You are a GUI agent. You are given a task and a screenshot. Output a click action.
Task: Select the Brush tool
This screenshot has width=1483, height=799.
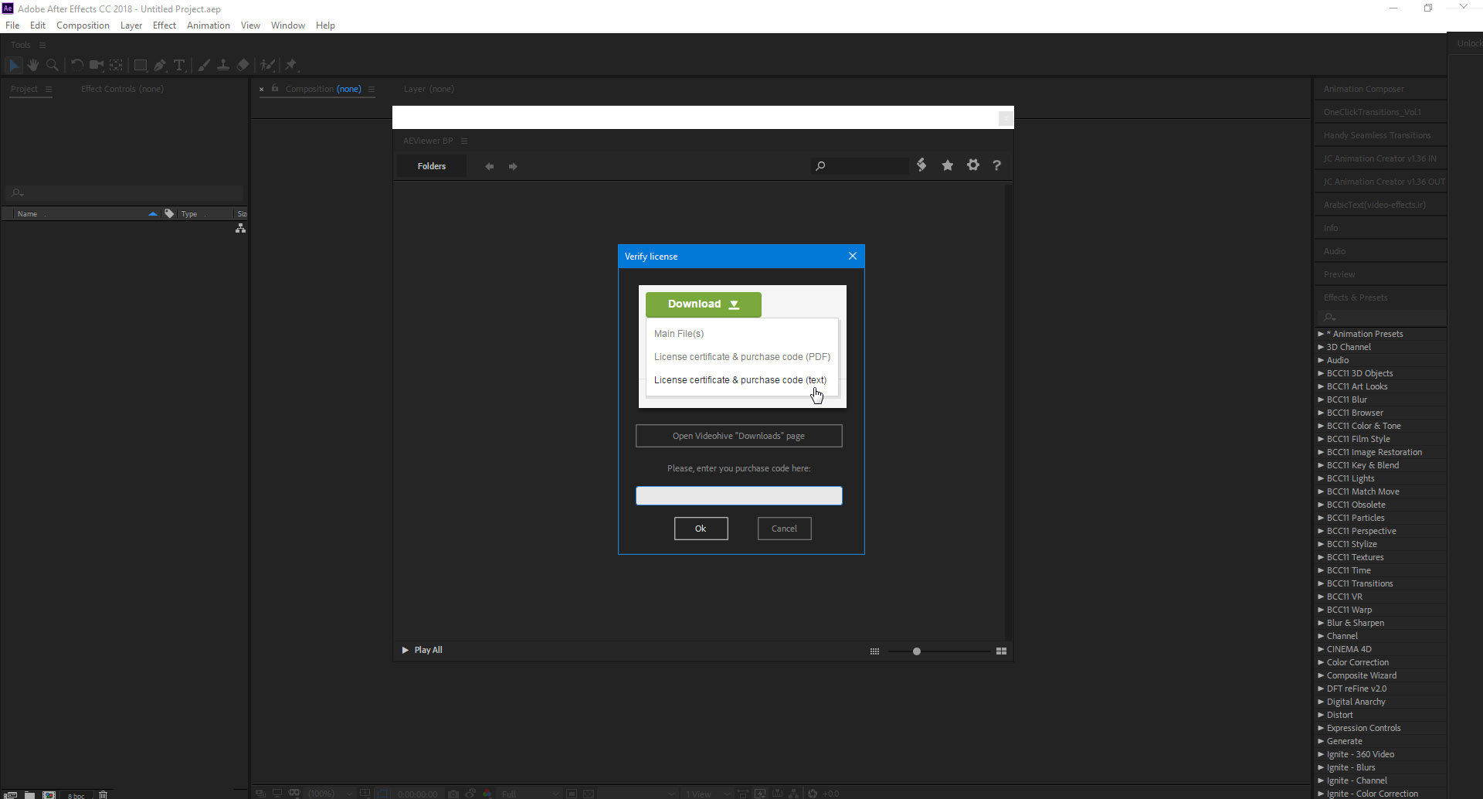pos(204,66)
